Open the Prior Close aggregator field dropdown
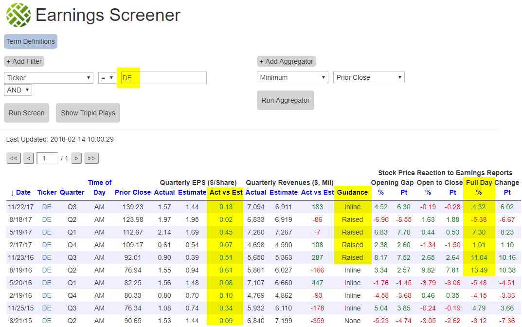Image resolution: width=522 pixels, height=327 pixels. 368,77
